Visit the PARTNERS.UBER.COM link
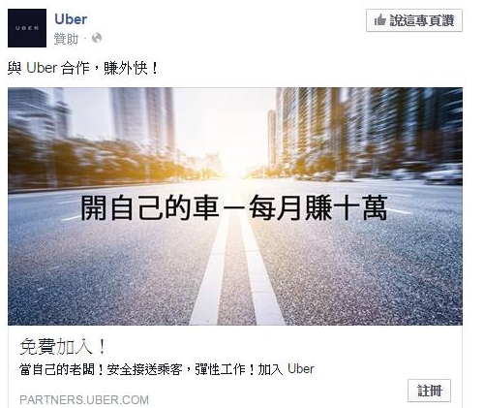 tap(84, 399)
